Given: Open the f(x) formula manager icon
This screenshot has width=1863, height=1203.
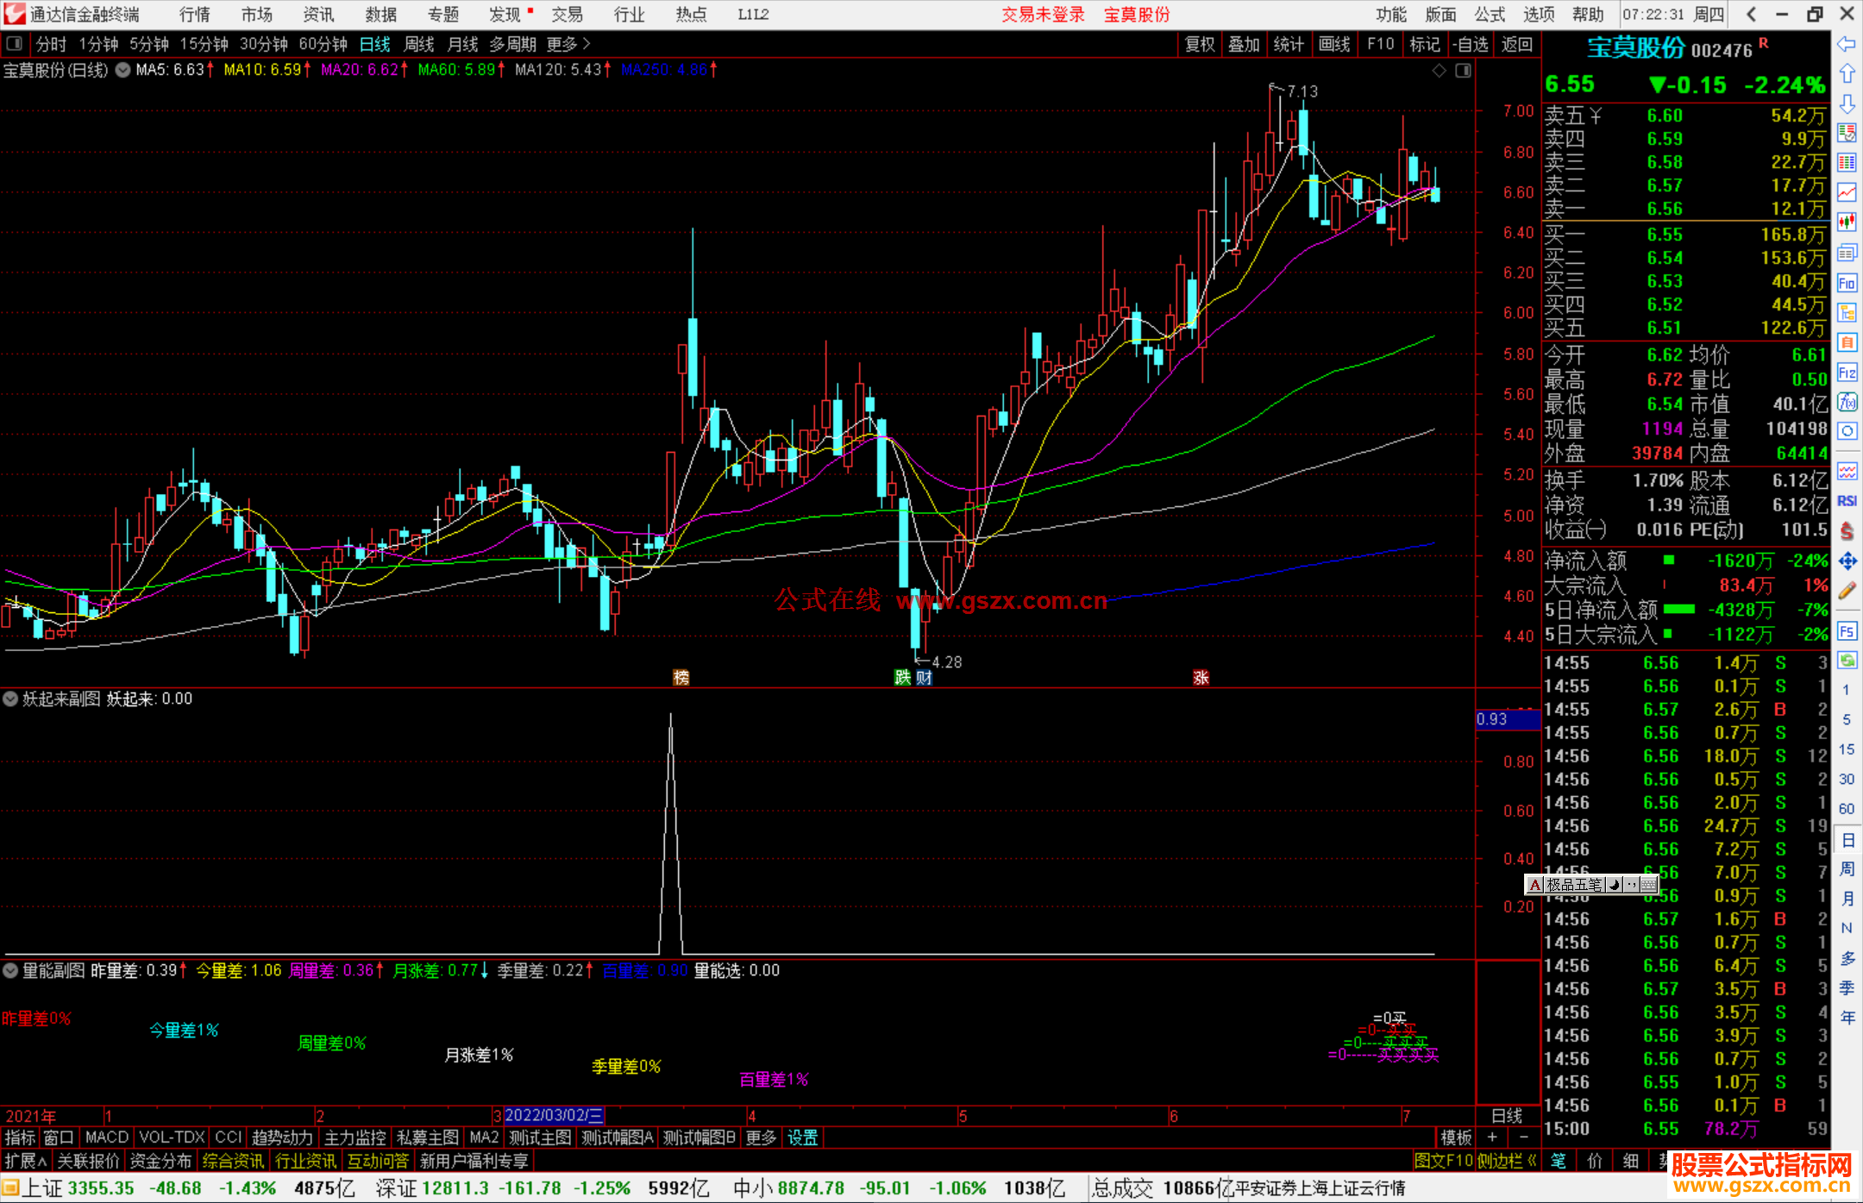Looking at the screenshot, I should (x=1847, y=402).
